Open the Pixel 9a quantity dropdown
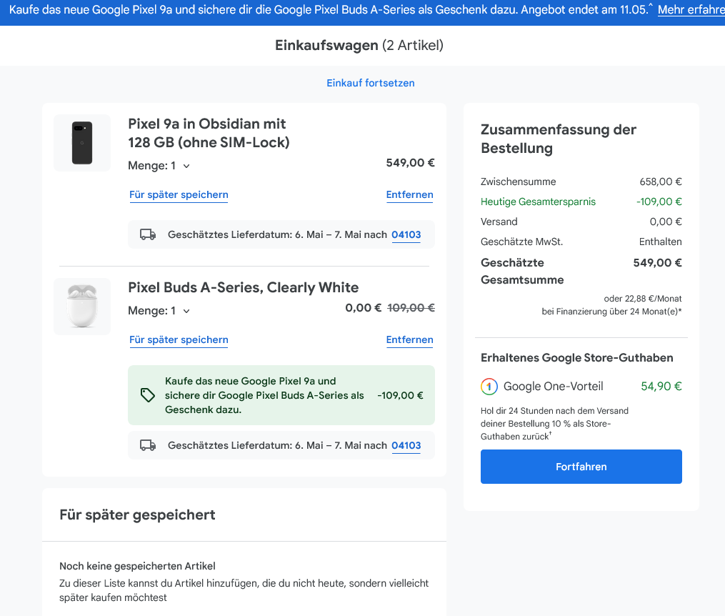Screen dimensions: 725x616 coord(159,166)
